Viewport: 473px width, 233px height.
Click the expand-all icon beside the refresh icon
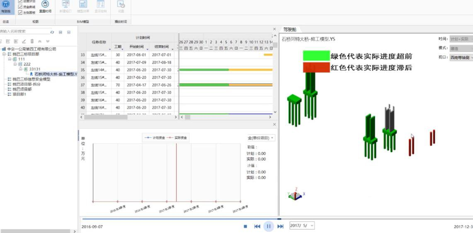pyautogui.click(x=61, y=32)
